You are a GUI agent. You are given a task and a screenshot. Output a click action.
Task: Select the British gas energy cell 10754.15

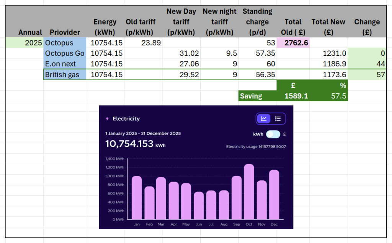[105, 75]
